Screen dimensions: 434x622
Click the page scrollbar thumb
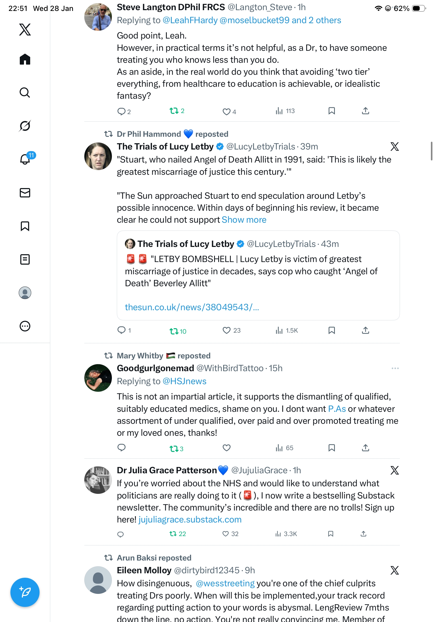[x=431, y=151]
